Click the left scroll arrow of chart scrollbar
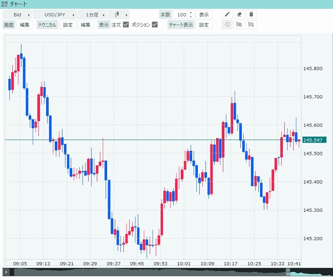 [6, 272]
